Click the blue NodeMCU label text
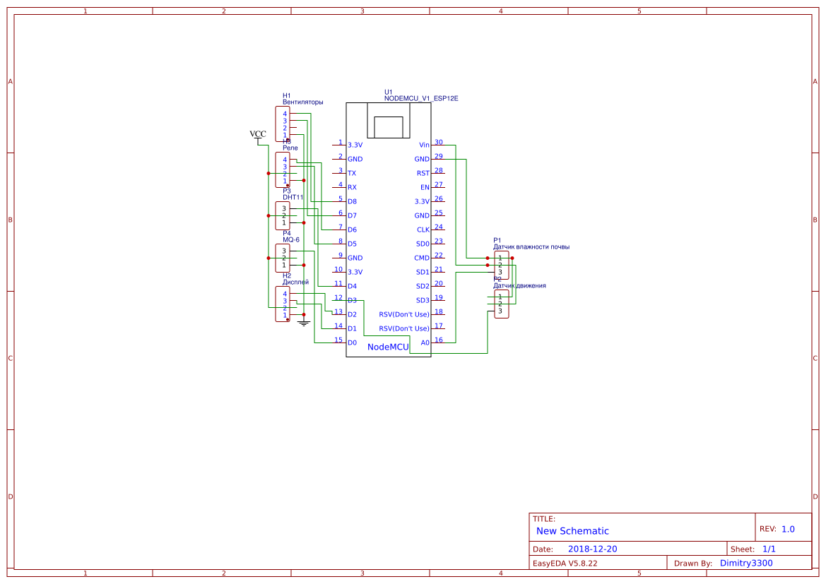826x584 pixels. point(387,347)
